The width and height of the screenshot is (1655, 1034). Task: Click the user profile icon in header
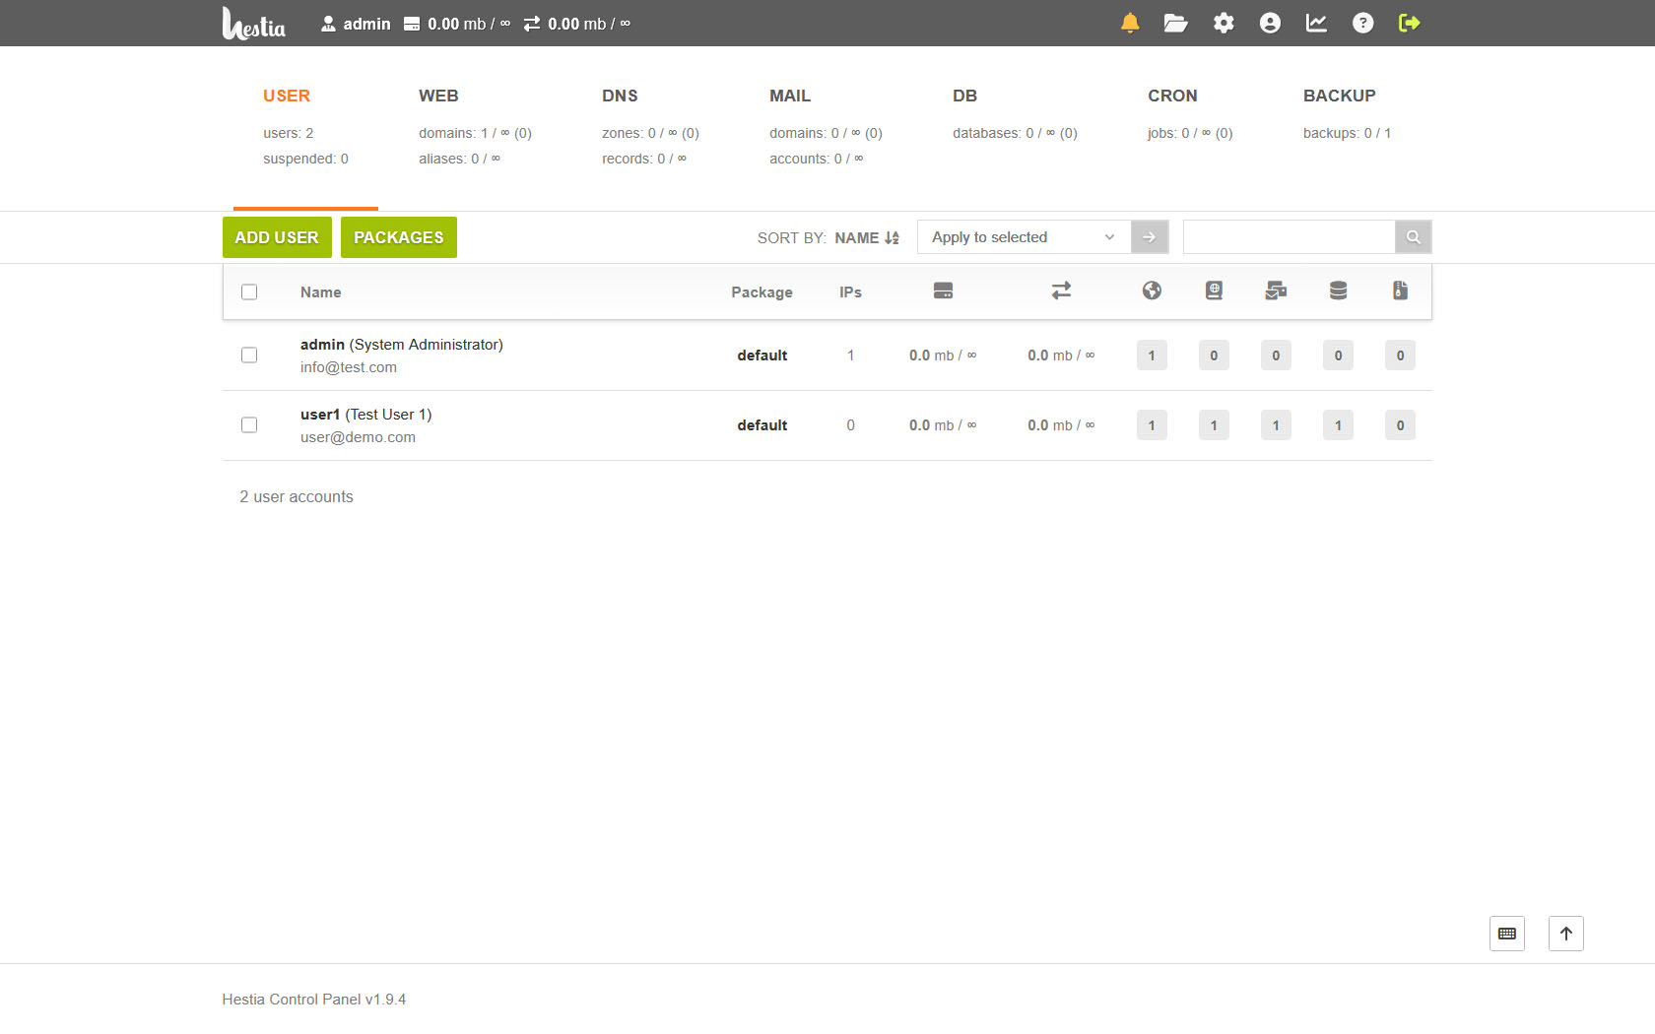click(x=1270, y=23)
